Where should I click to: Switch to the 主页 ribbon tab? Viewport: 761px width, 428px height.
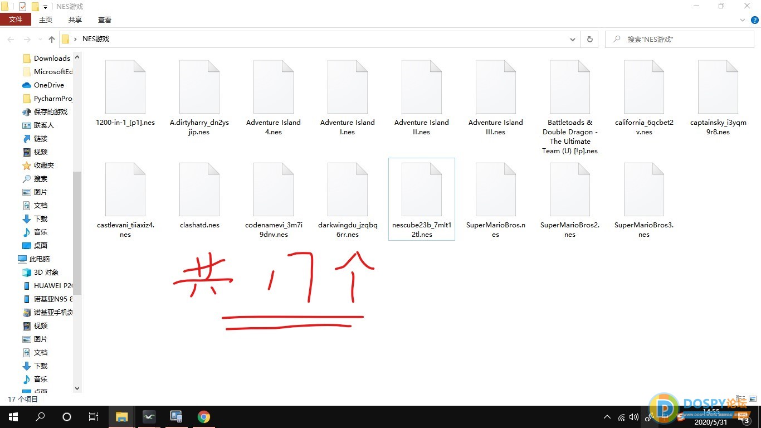[46, 20]
